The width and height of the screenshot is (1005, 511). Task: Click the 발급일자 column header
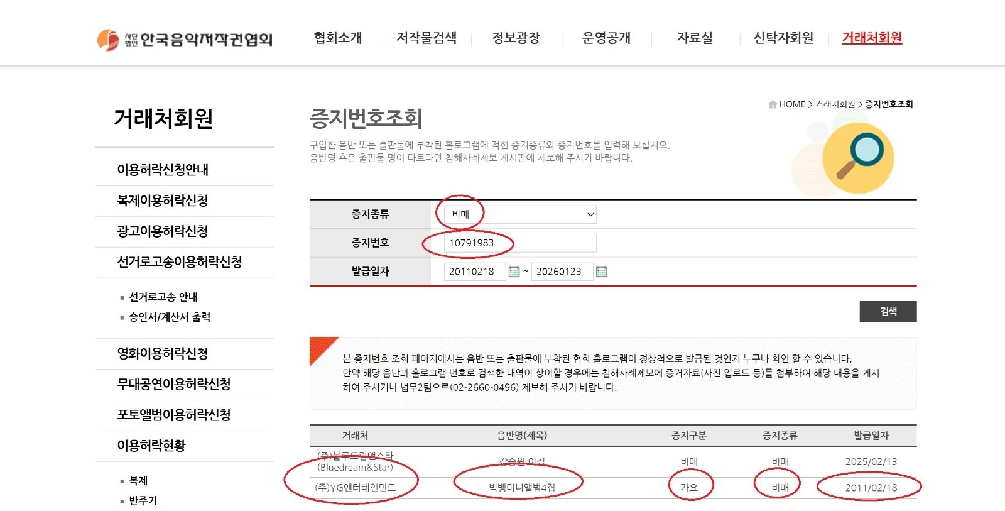click(x=871, y=436)
